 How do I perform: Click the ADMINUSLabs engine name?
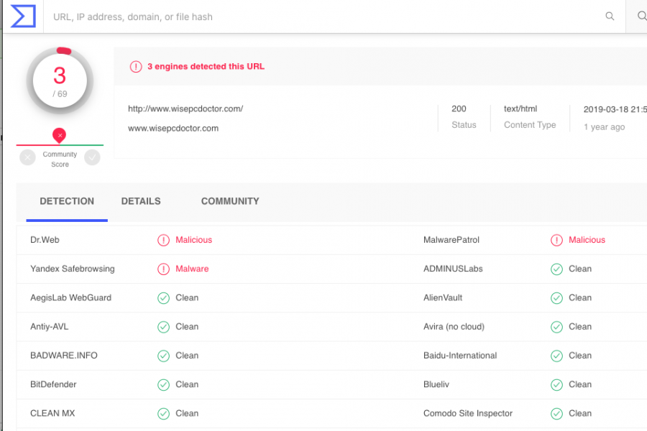[x=453, y=269]
